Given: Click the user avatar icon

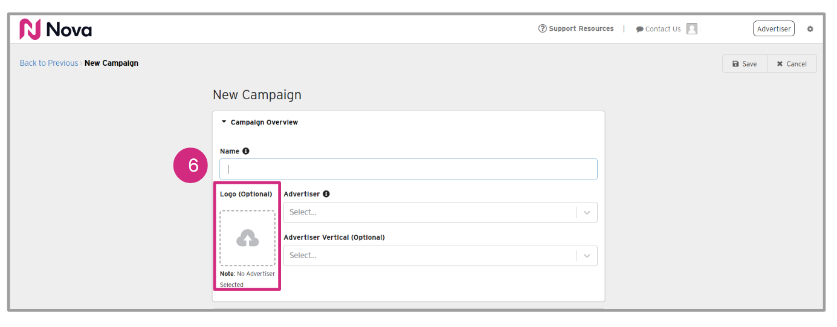Looking at the screenshot, I should pyautogui.click(x=692, y=28).
